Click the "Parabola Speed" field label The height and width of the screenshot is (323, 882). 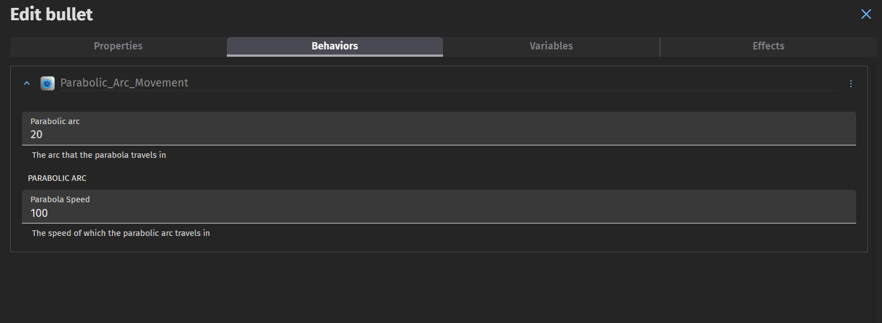tap(60, 199)
